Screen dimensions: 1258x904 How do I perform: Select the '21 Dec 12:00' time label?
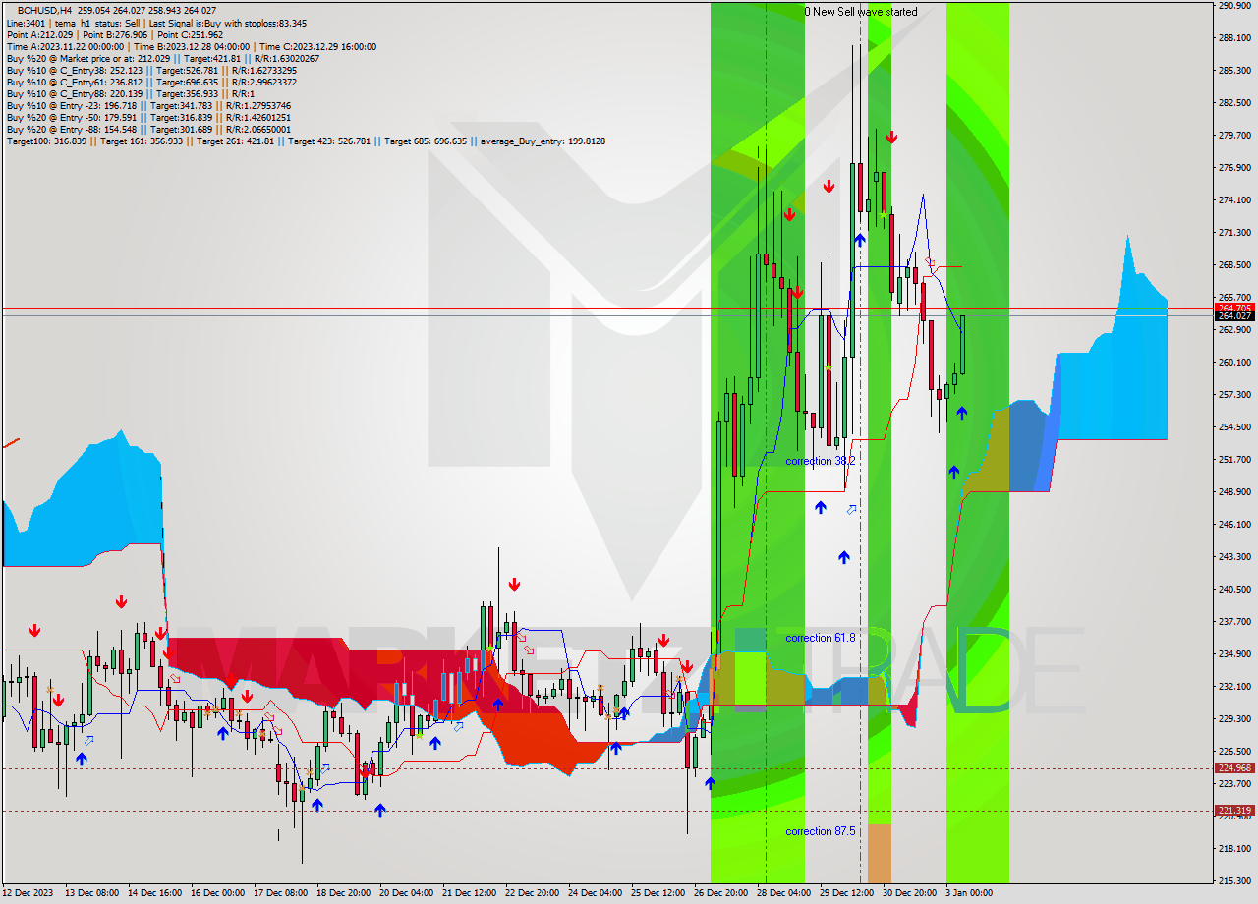[x=469, y=893]
